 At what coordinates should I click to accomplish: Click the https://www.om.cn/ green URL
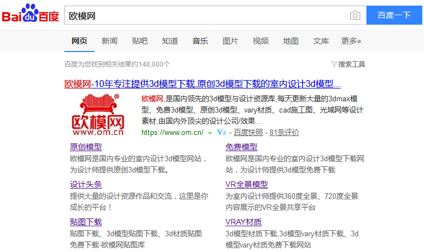[172, 132]
